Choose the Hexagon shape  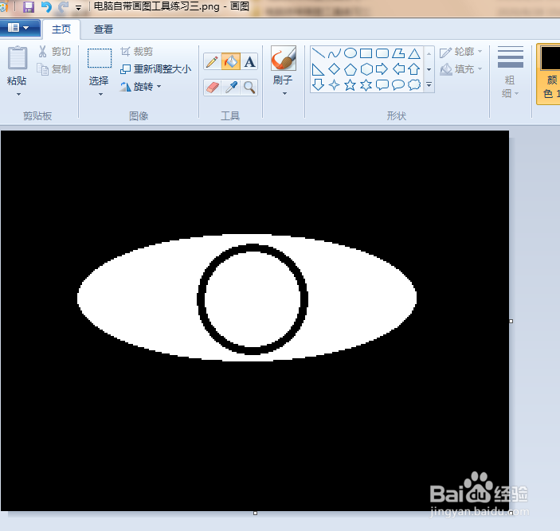coord(366,69)
